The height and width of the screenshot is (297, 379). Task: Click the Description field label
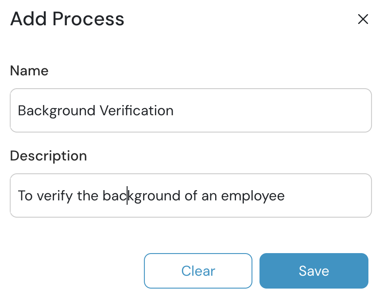(x=48, y=156)
